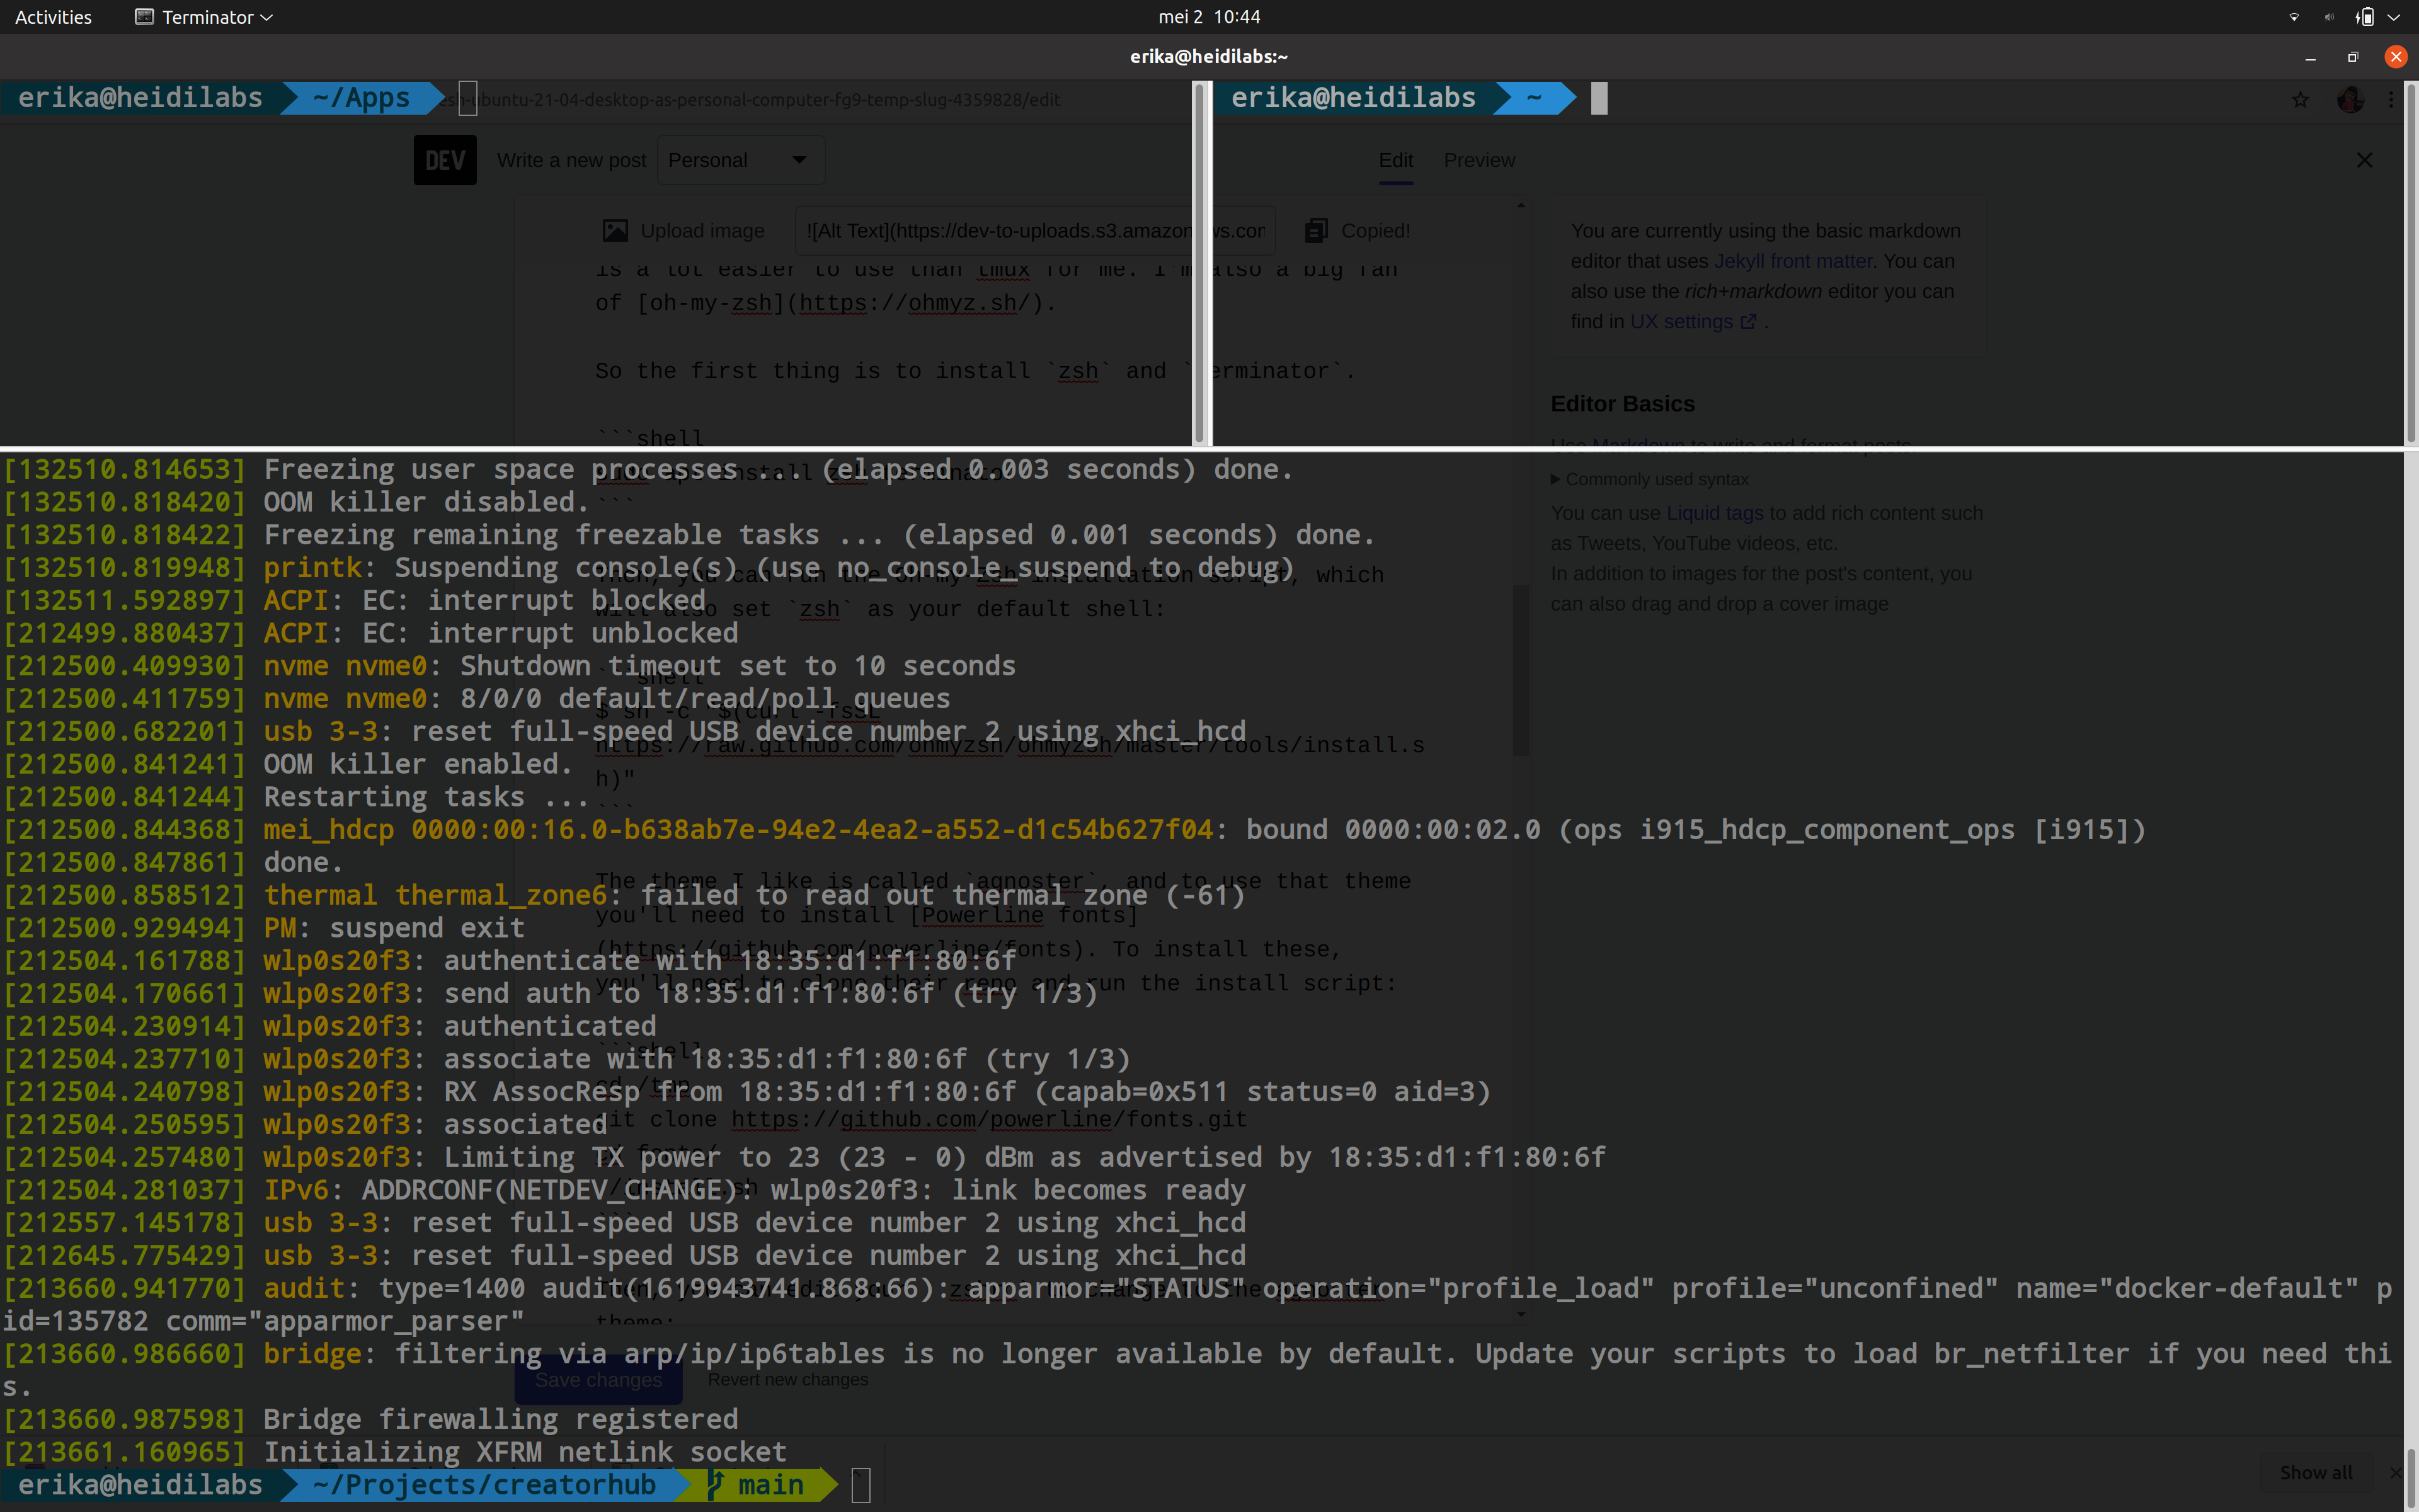Click the log line 'PM: suspend exit'
Screen dimensions: 2419x1512
394,928
